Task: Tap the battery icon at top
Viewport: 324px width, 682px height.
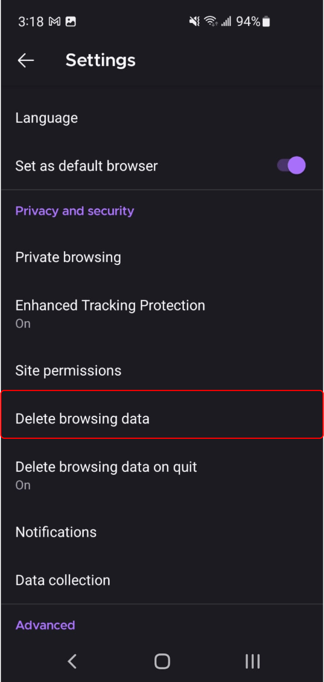Action: click(266, 21)
